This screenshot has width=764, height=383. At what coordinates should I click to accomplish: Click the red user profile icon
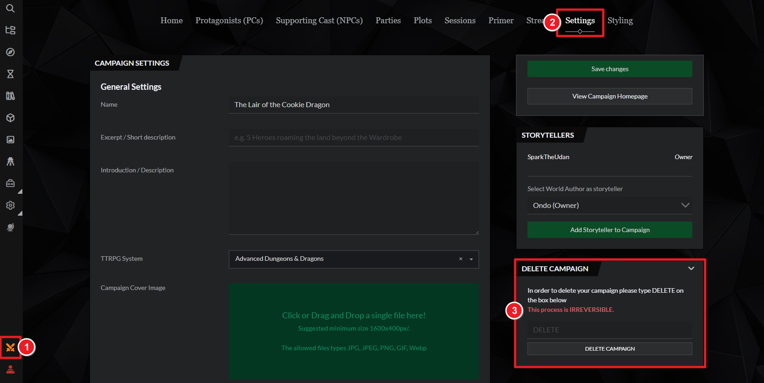tap(10, 369)
